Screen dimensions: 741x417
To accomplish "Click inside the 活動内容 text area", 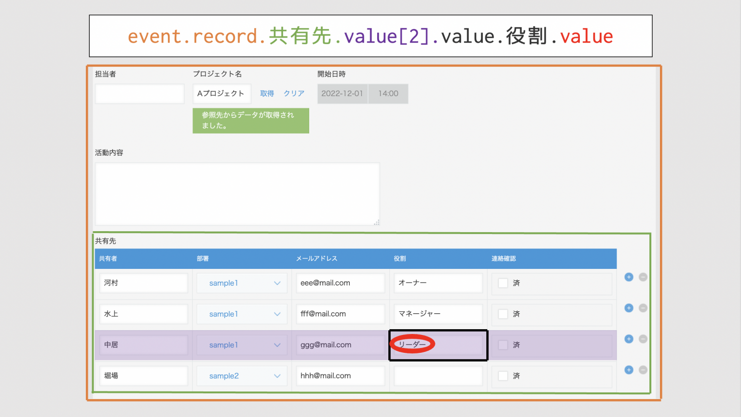I will pyautogui.click(x=237, y=193).
